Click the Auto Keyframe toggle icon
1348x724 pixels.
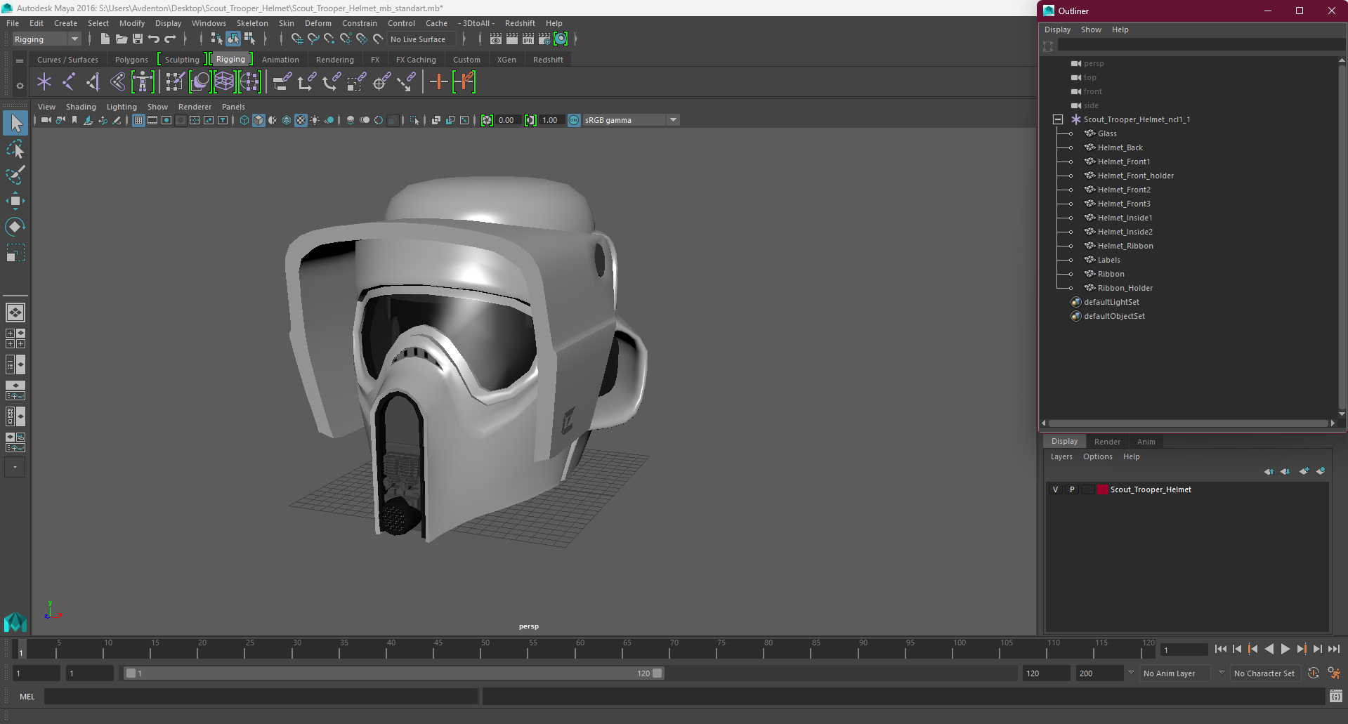(x=1314, y=673)
